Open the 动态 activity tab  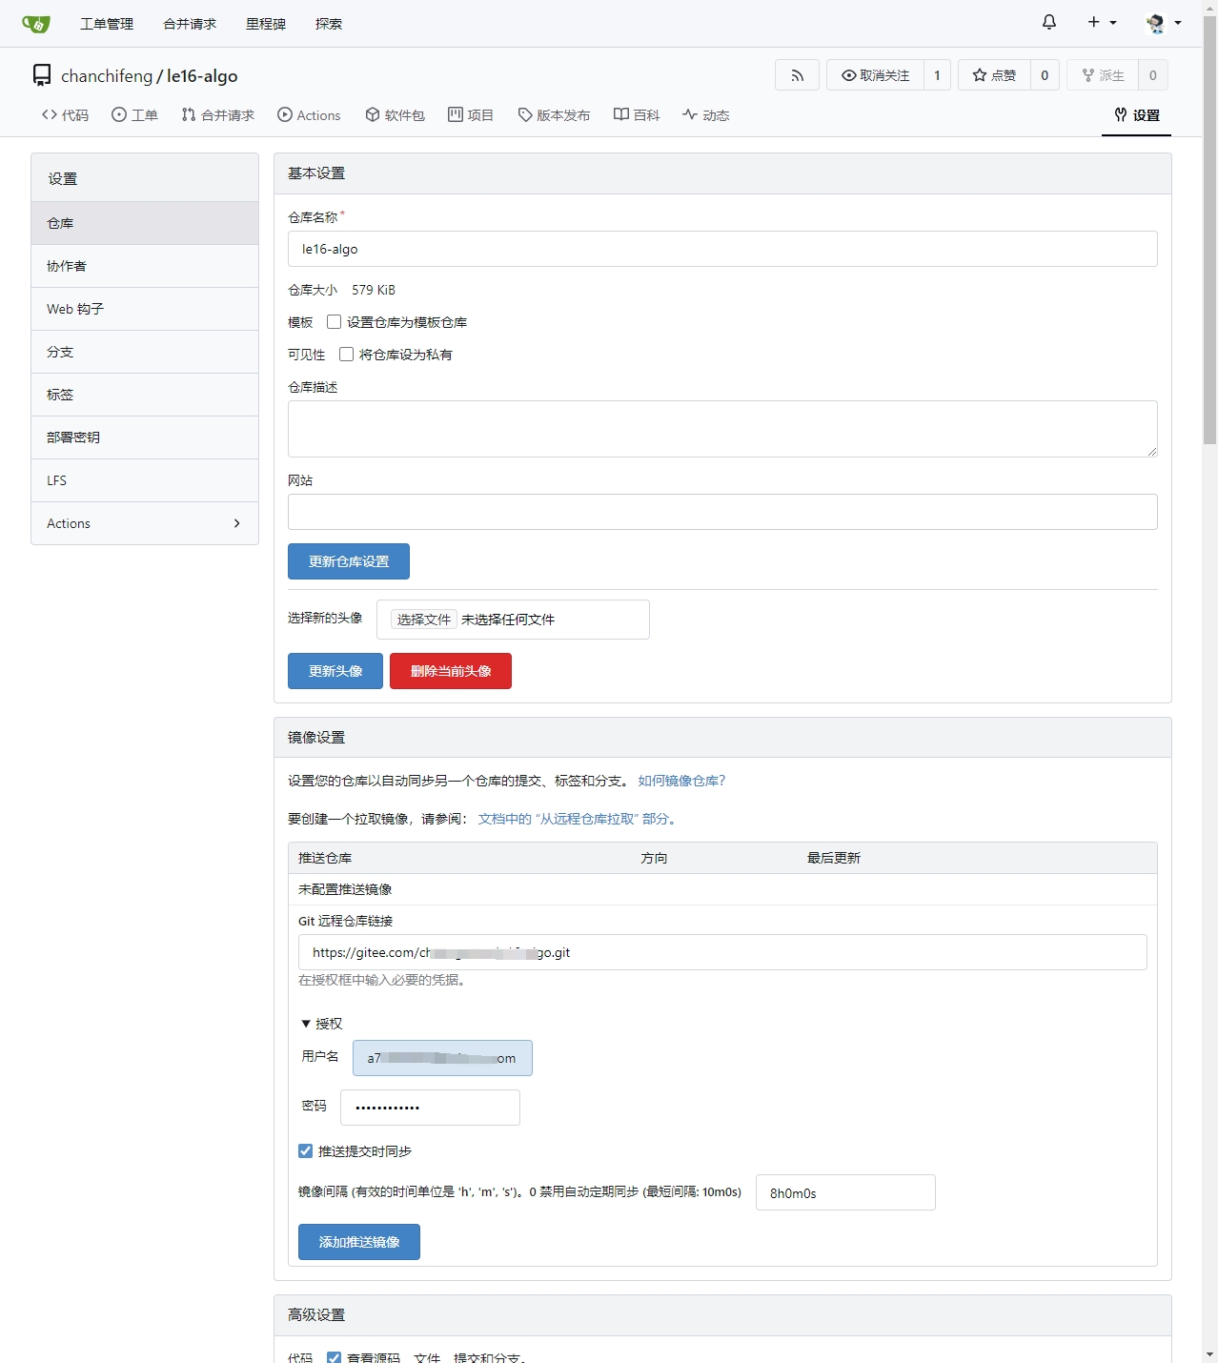pos(705,115)
